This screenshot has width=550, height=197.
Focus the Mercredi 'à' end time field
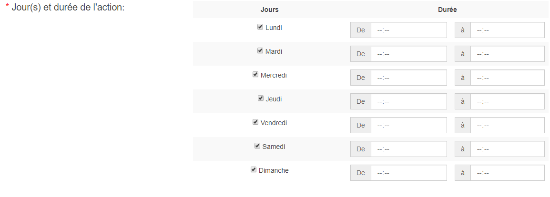click(x=508, y=78)
